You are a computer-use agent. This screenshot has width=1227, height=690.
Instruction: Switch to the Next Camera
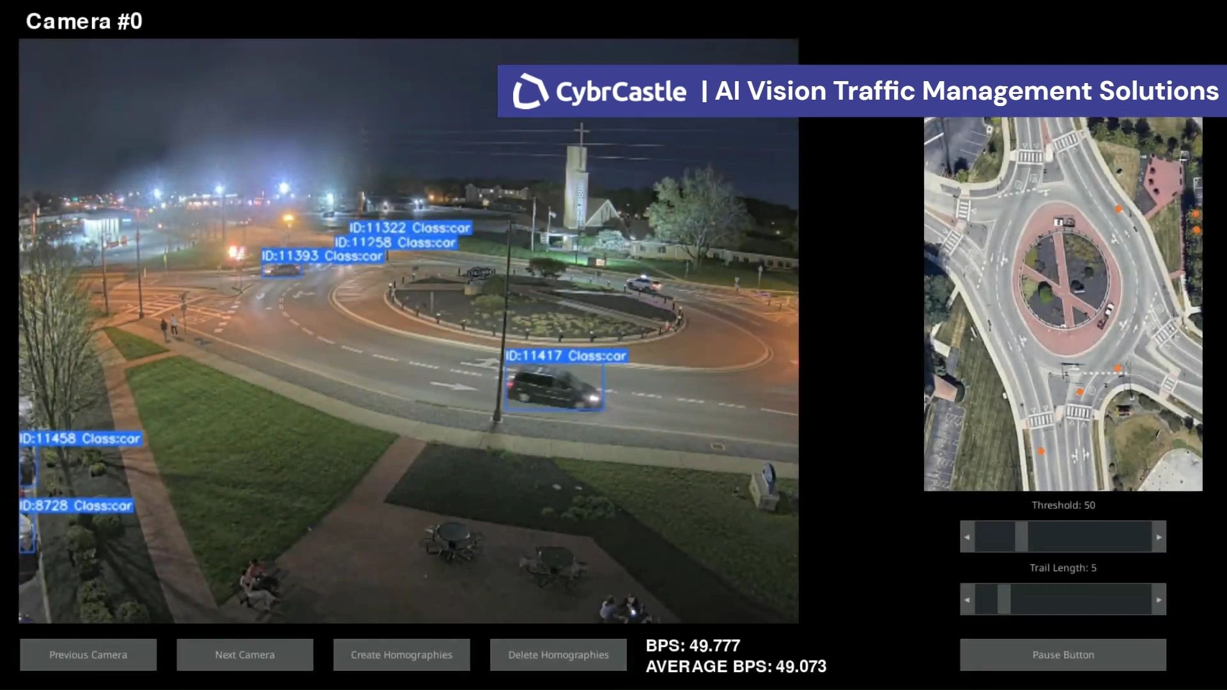[x=245, y=654]
